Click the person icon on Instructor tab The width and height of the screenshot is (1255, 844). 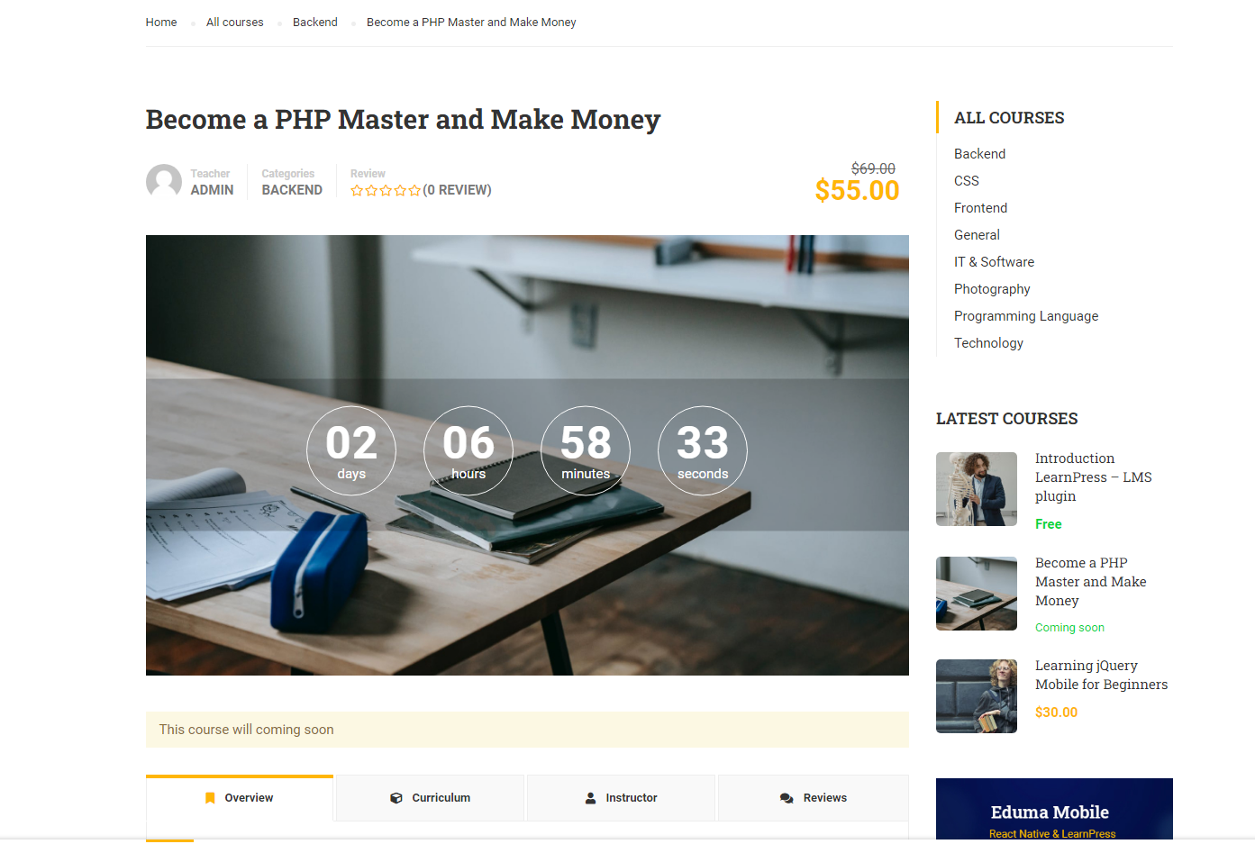coord(591,798)
